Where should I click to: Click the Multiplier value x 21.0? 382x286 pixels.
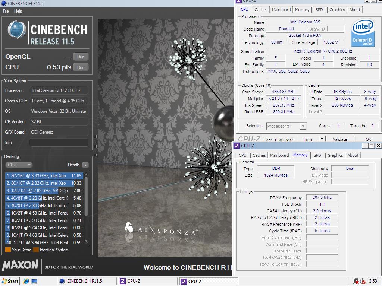pyautogui.click(x=284, y=98)
